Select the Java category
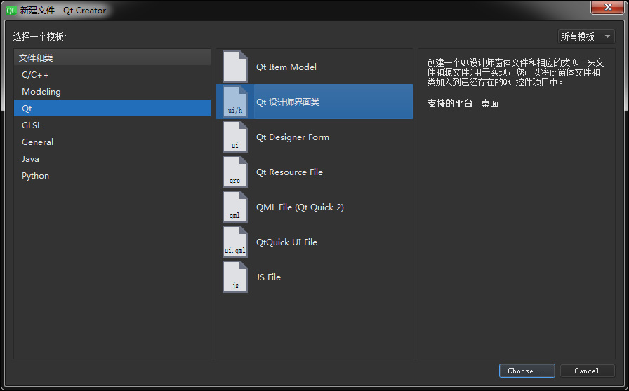 coord(112,158)
